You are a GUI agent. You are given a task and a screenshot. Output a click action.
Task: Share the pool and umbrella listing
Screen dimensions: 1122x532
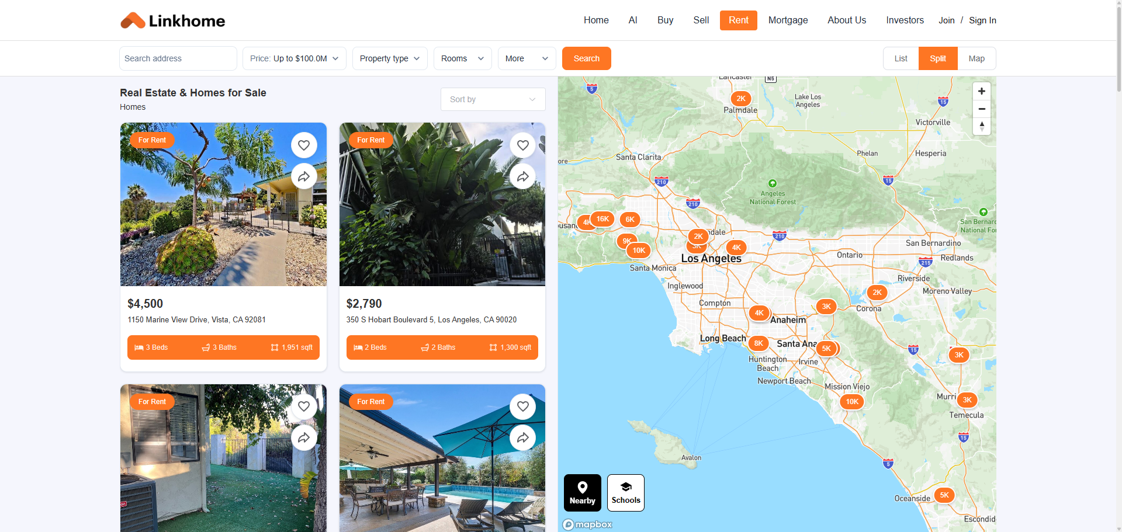523,438
